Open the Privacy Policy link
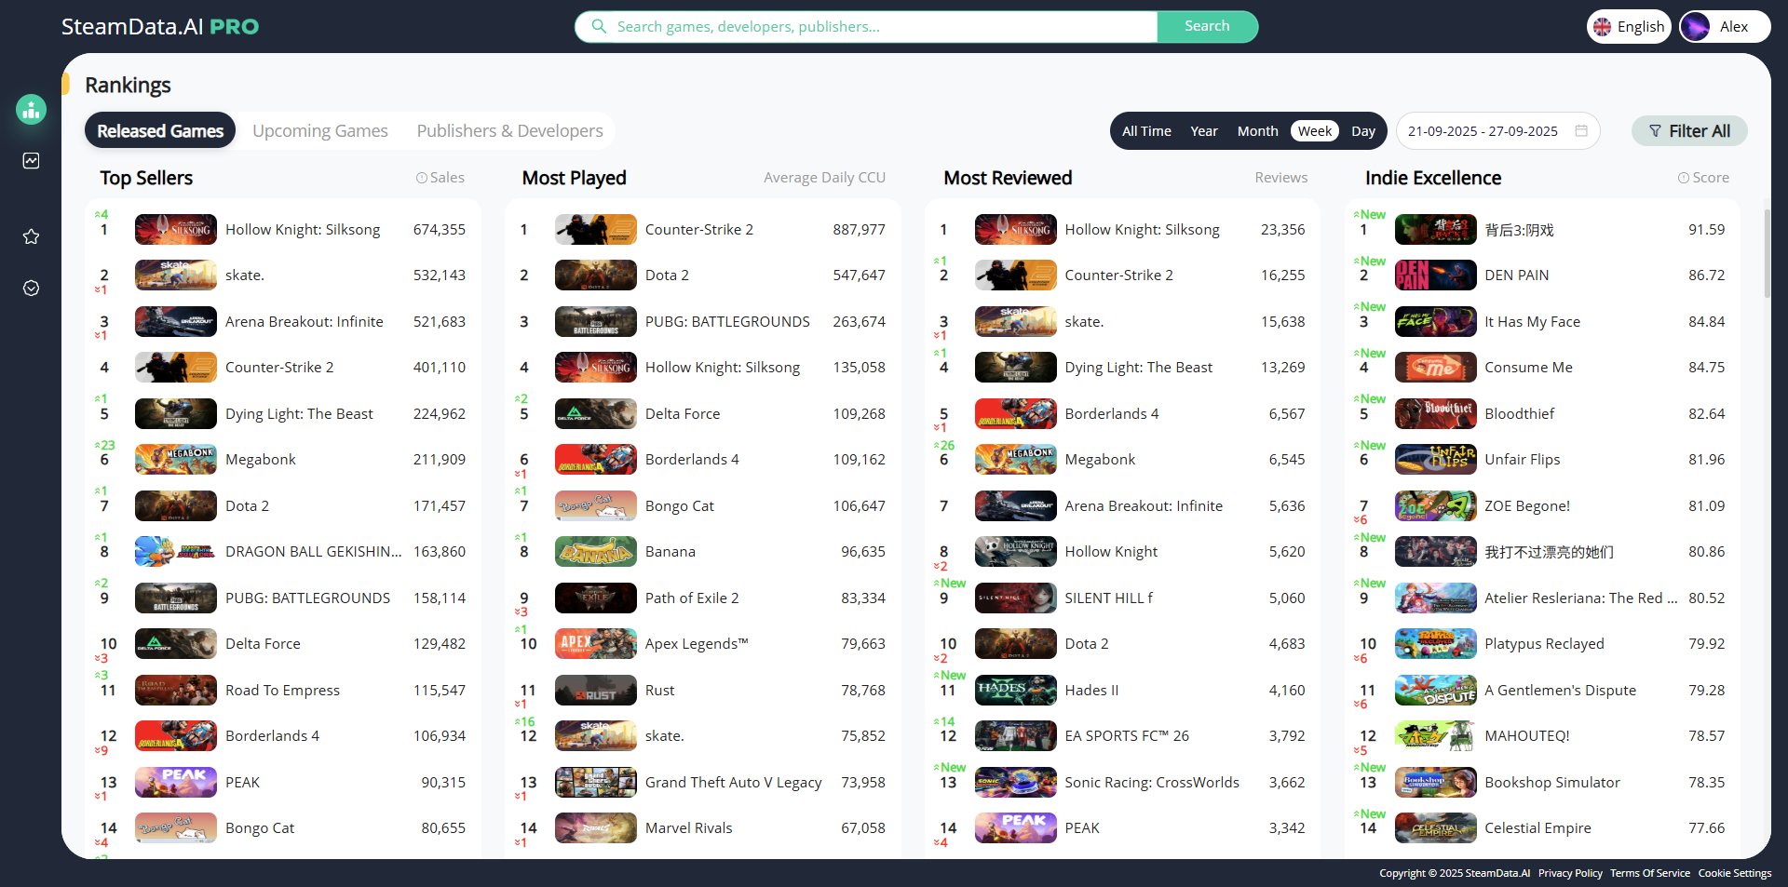The height and width of the screenshot is (887, 1788). 1569,873
